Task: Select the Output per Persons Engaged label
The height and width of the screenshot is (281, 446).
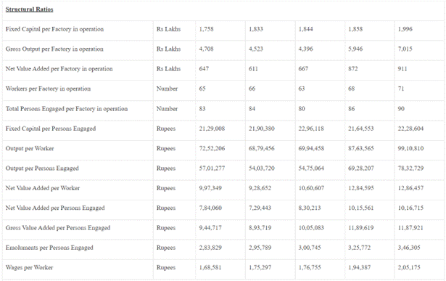Action: click(x=42, y=168)
